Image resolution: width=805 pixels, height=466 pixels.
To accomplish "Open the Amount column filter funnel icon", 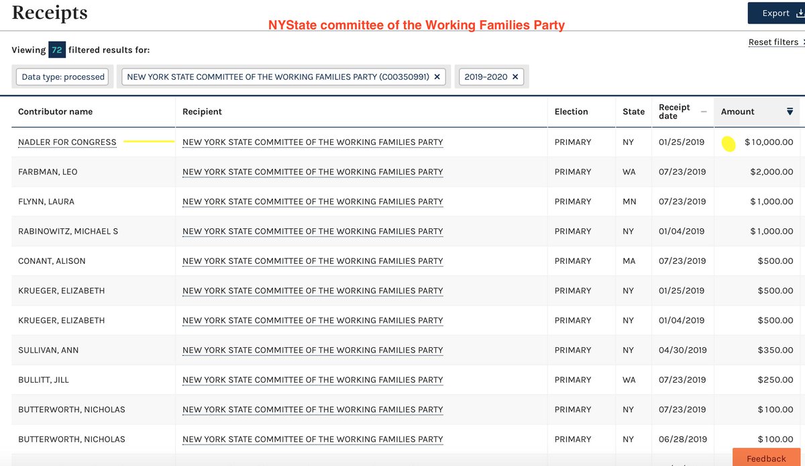I will click(x=790, y=111).
